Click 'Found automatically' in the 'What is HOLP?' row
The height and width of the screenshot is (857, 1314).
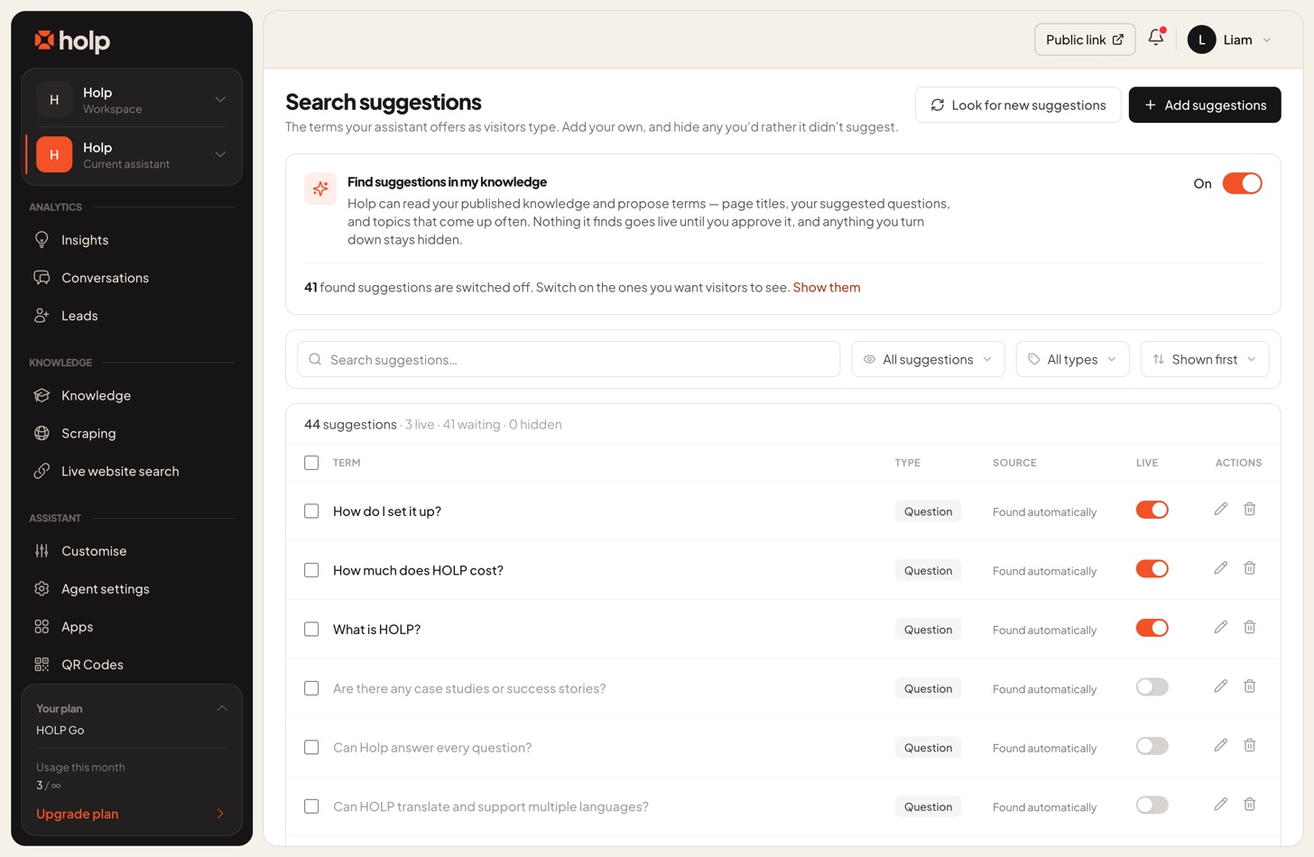coord(1044,630)
